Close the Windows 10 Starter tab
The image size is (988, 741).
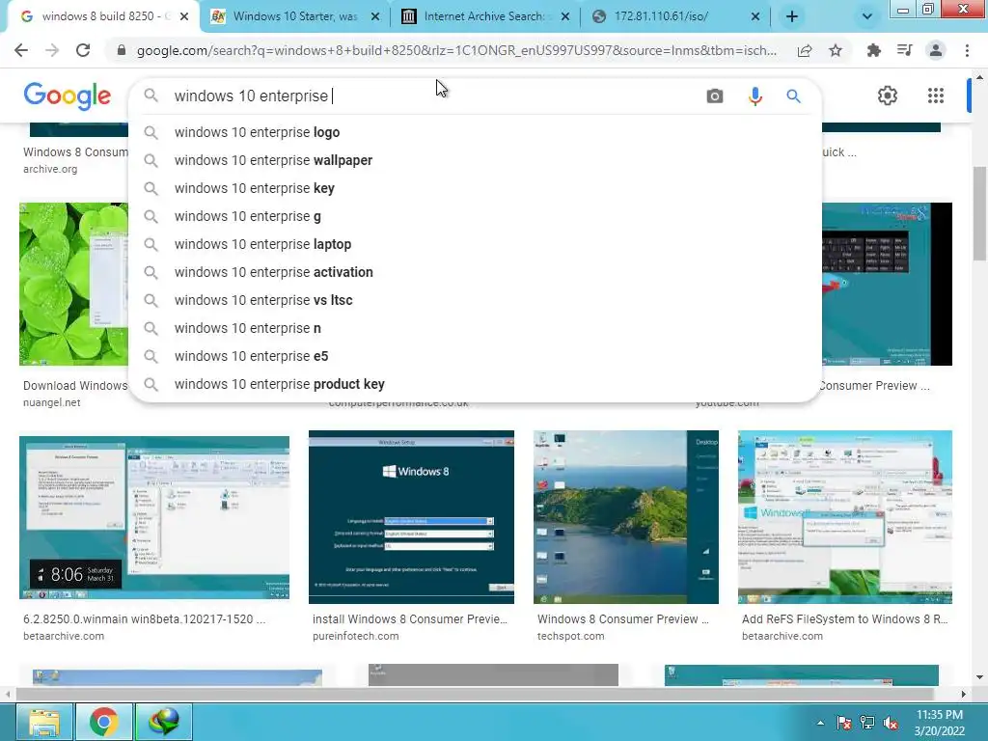[375, 17]
